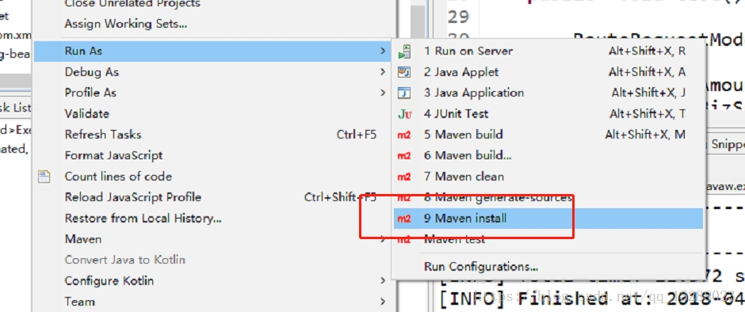Click the m2 icon beside Maven build
The width and height of the screenshot is (745, 312).
click(404, 135)
